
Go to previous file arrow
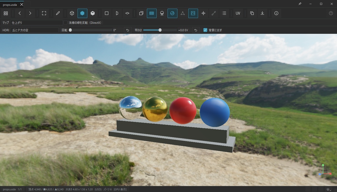pos(19,13)
